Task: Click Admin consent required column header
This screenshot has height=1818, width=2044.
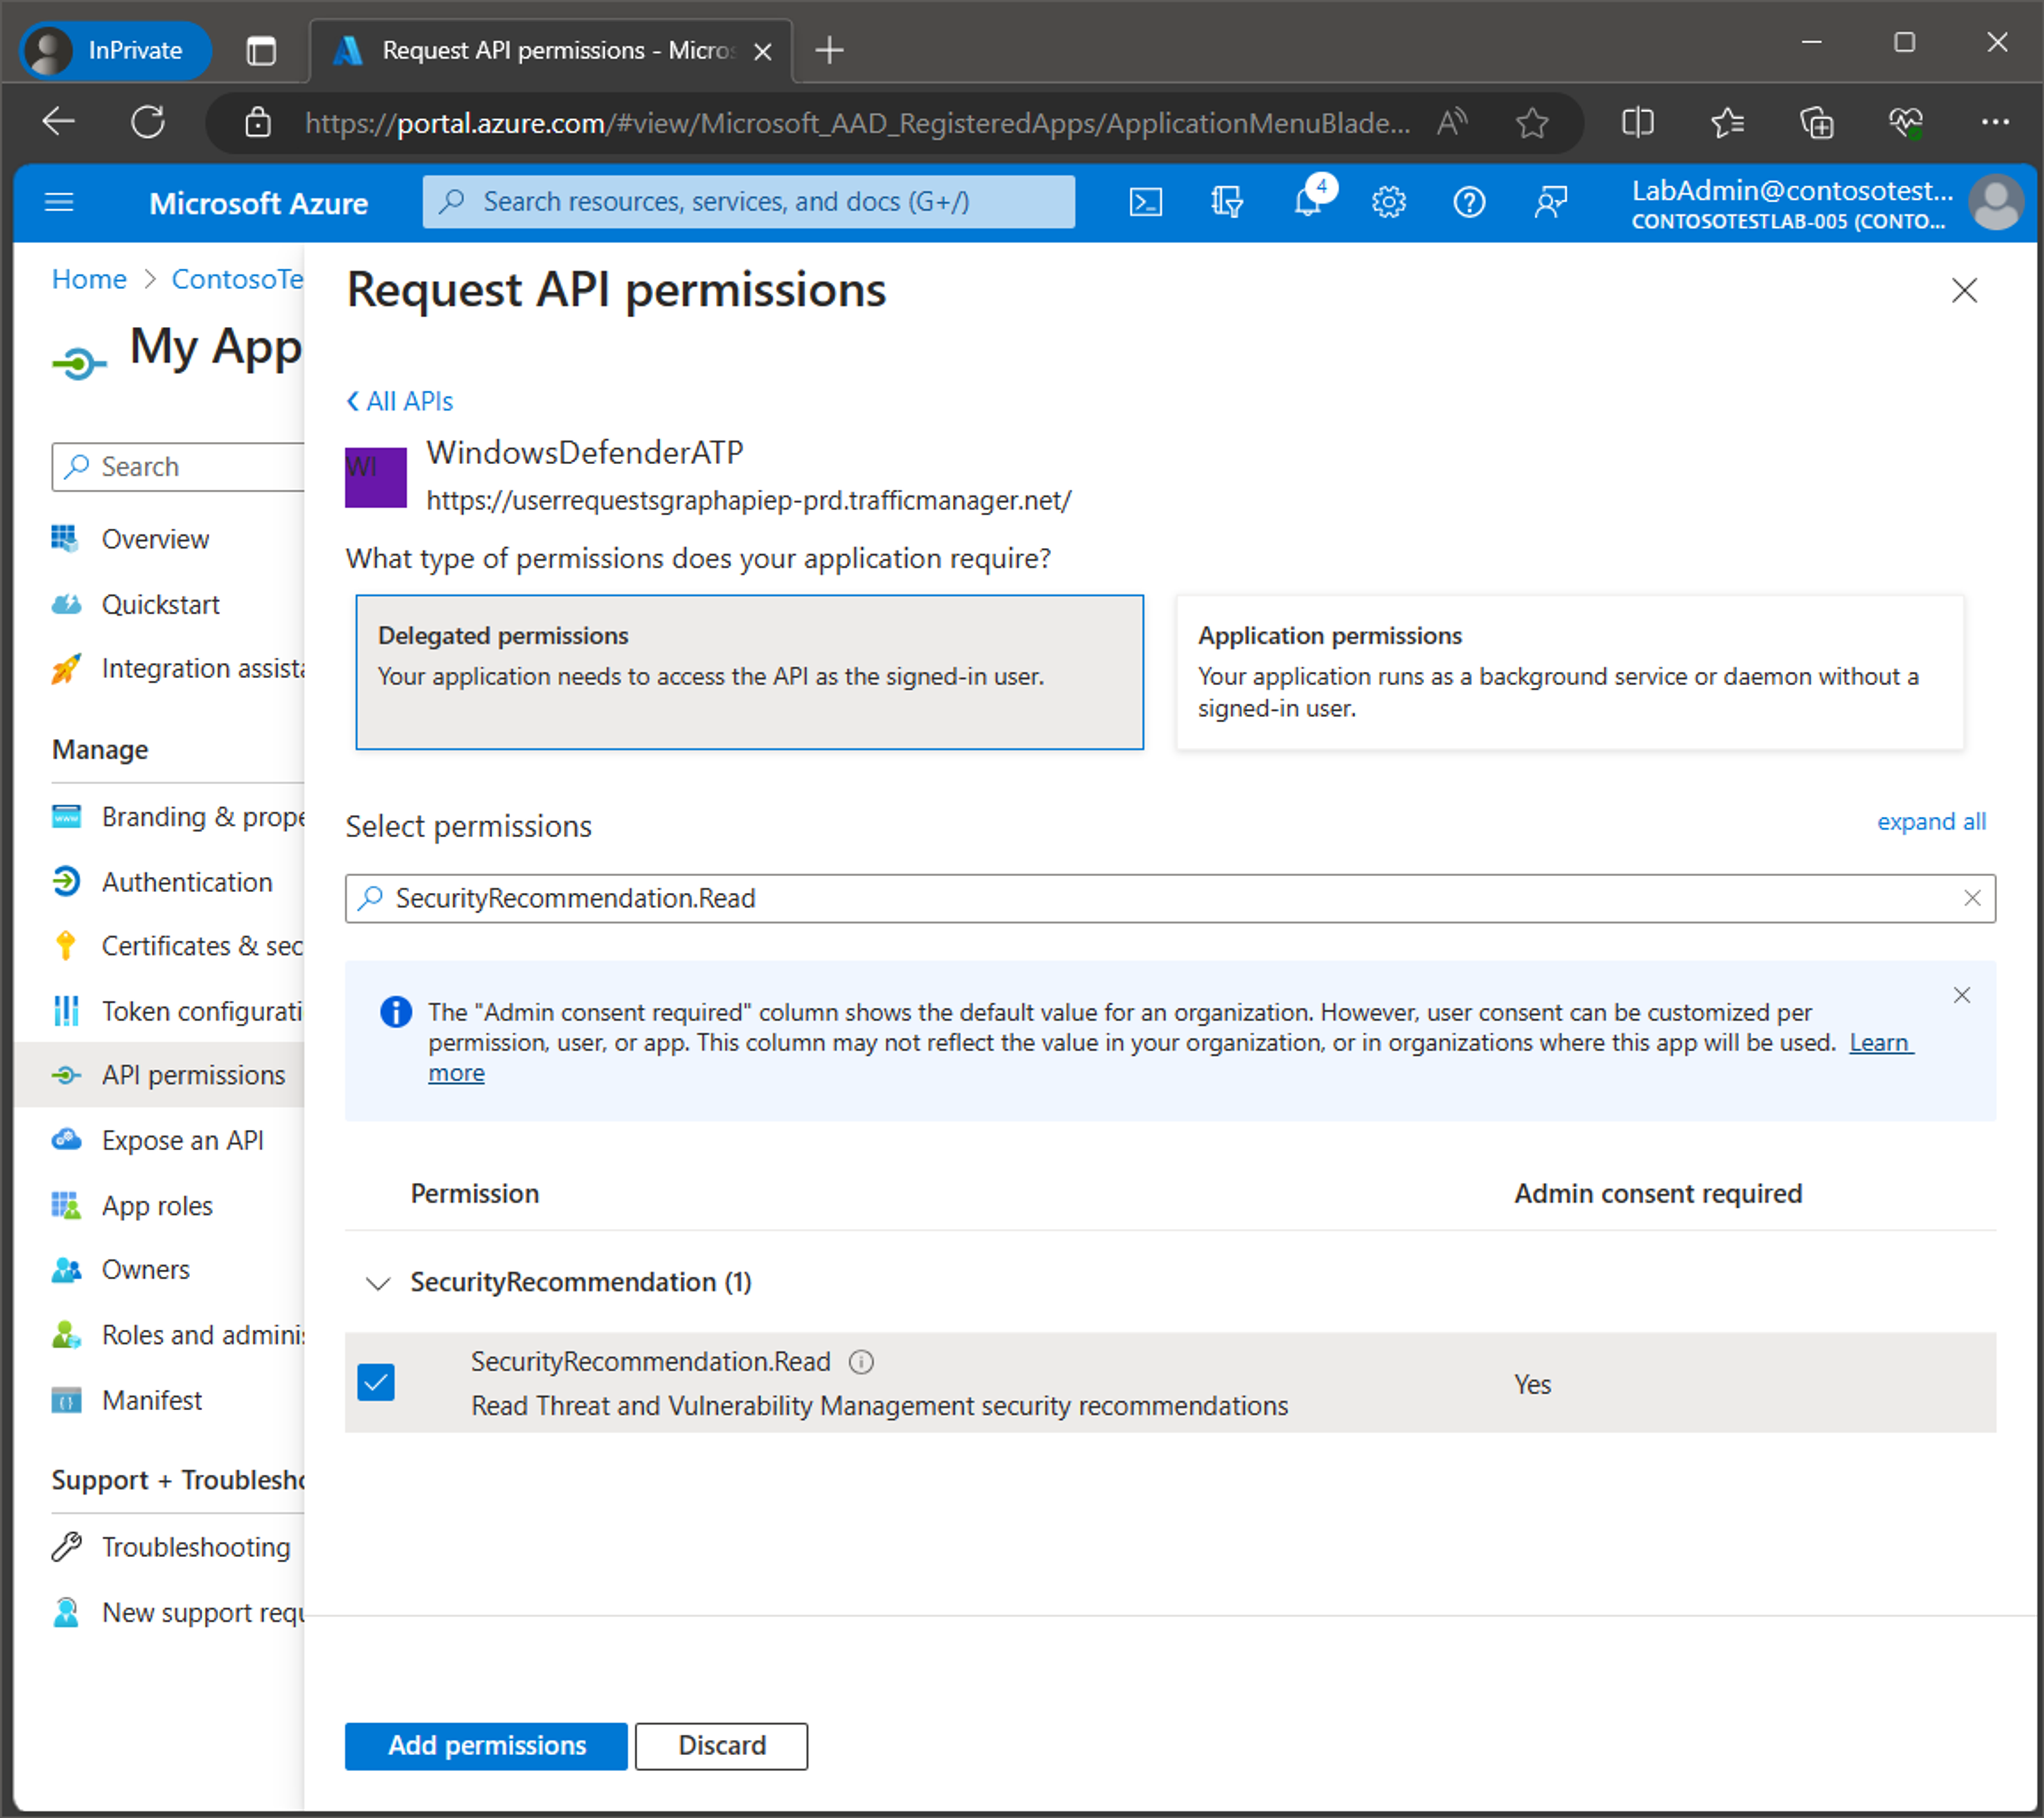Action: coord(1658,1194)
